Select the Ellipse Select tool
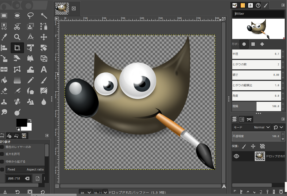The image size is (287, 196). pos(17,15)
